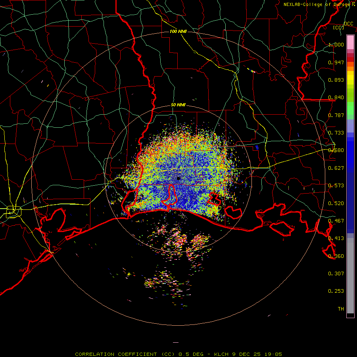Screen dimensions: 357x357
Task: Select the 0.413 scale value
Action: 336,238
